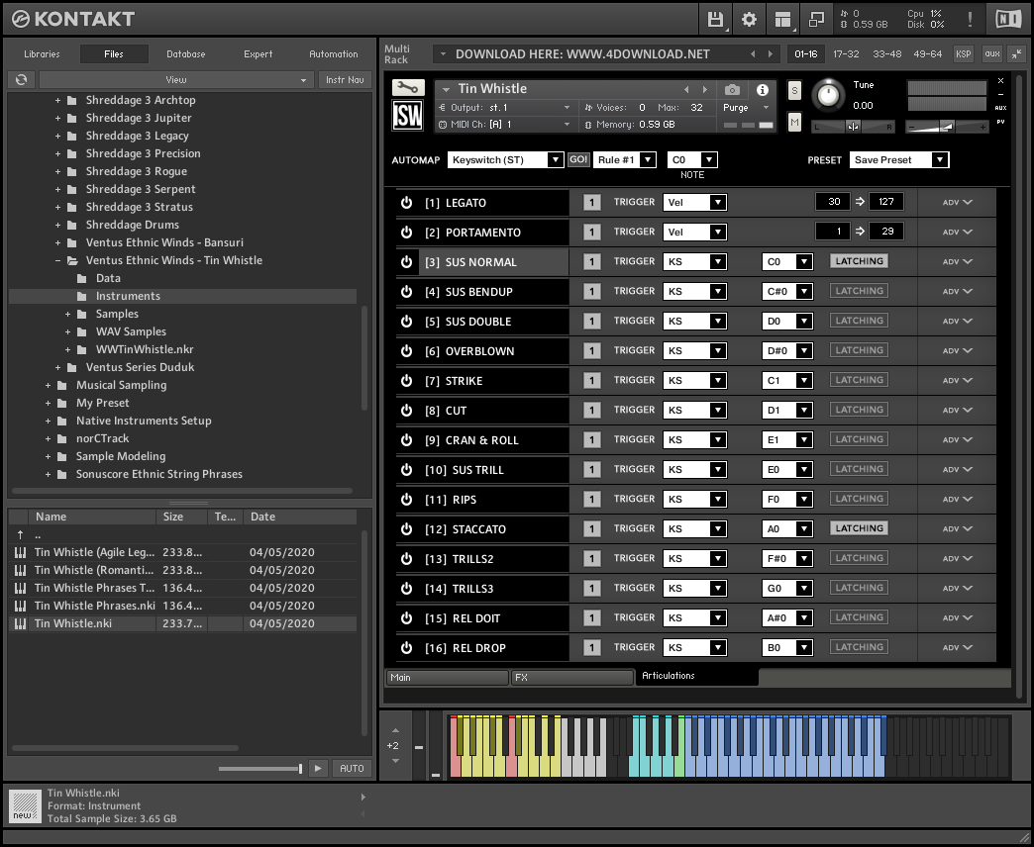Toggle power for STACCATO articulation
This screenshot has height=847, width=1034.
(407, 529)
